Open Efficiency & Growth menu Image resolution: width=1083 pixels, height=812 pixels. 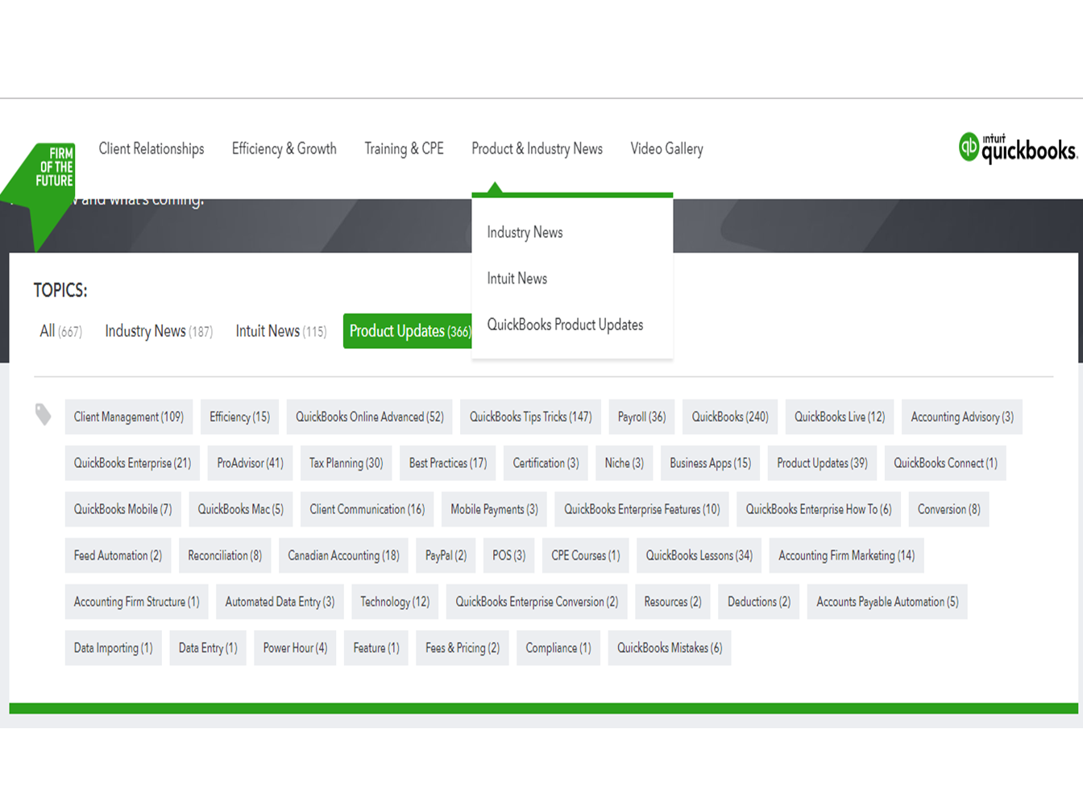pos(284,149)
